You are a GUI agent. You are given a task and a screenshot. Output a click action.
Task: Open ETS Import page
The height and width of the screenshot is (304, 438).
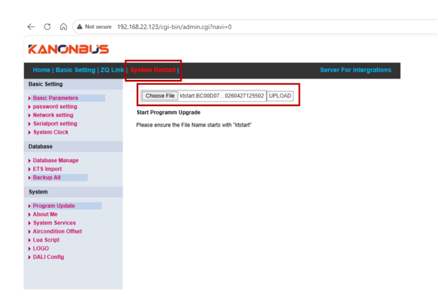coord(47,169)
